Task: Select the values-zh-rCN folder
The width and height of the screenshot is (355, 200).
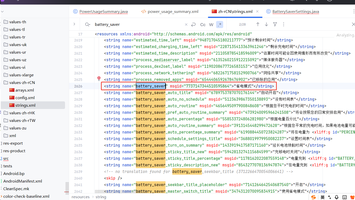Action: tap(19, 83)
